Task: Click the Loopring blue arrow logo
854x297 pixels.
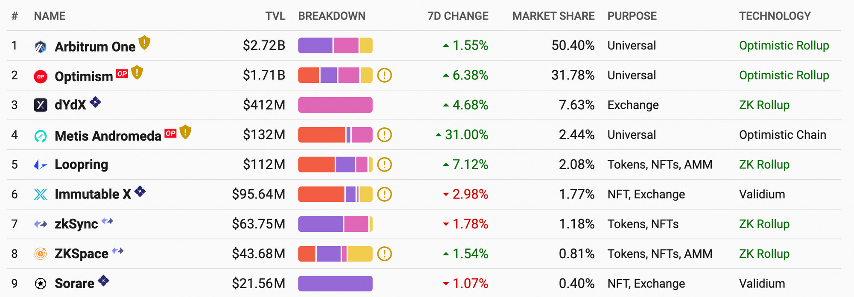Action: (41, 165)
